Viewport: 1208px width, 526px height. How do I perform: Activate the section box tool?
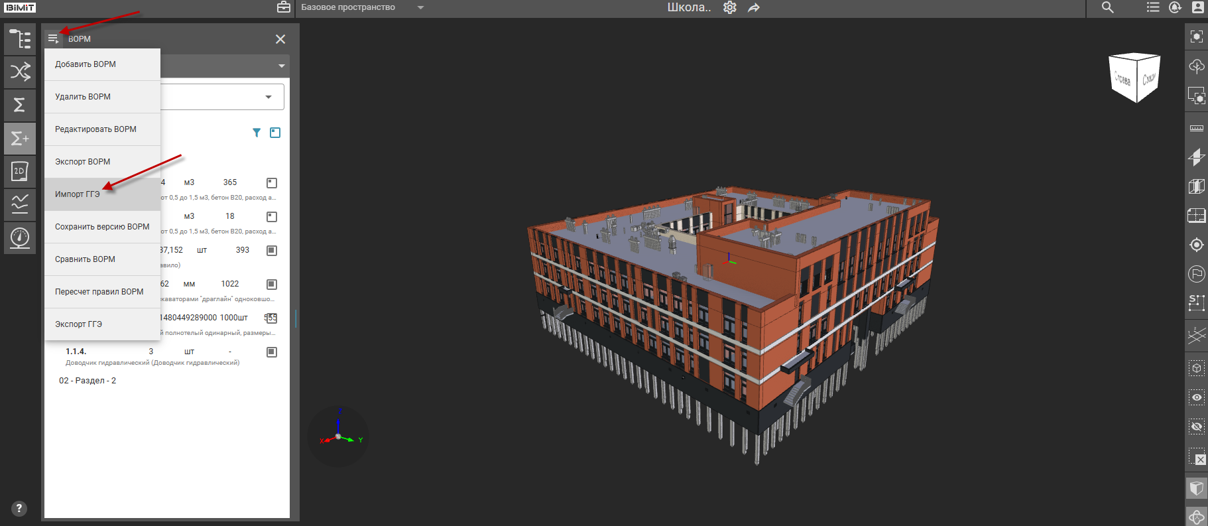(x=1197, y=186)
